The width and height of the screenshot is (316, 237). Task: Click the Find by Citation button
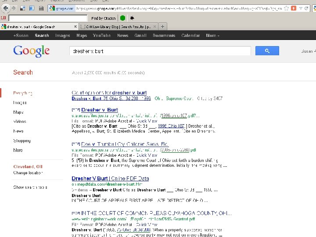(x=104, y=18)
